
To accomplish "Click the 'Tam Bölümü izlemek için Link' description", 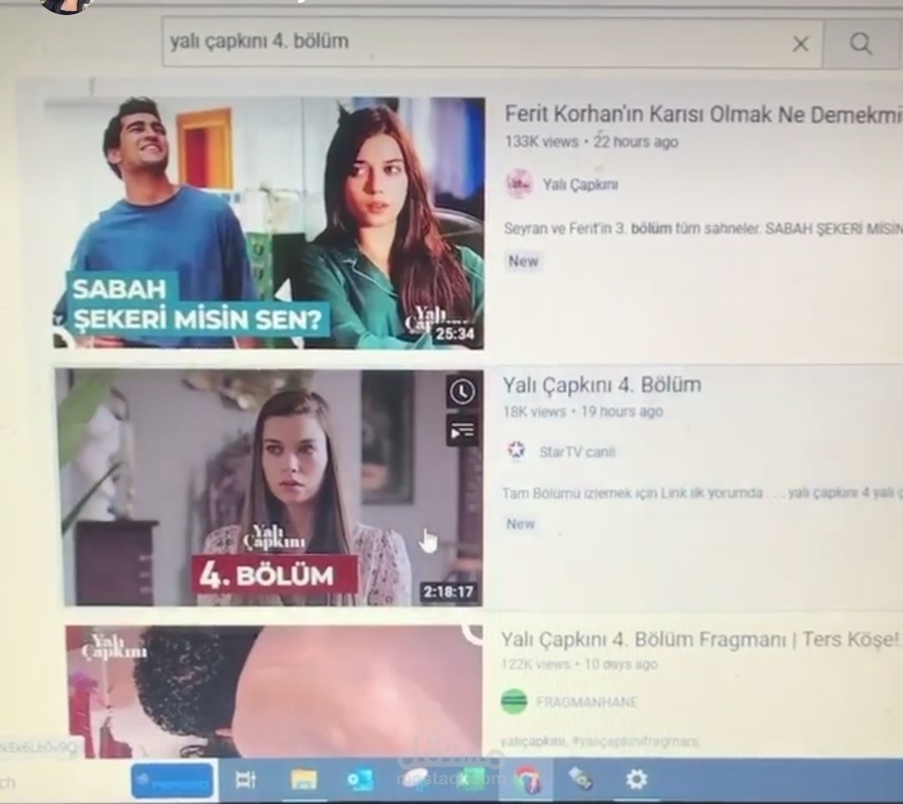I will pyautogui.click(x=632, y=494).
